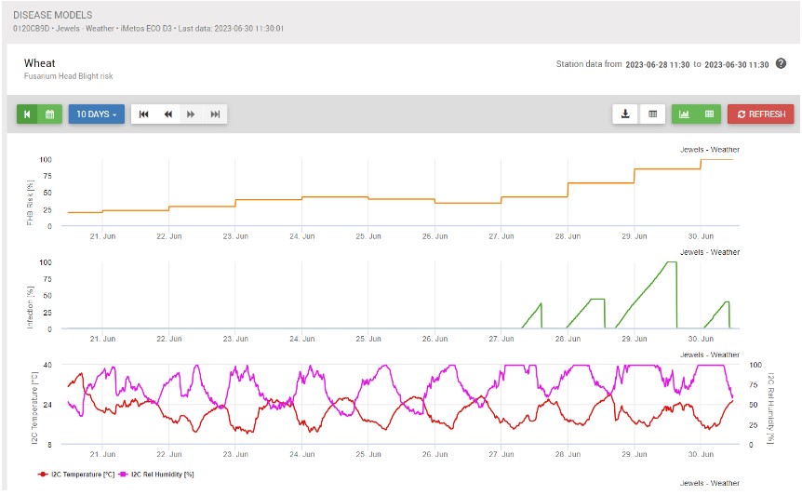The image size is (802, 495).
Task: Step backward with the rewind icon
Action: [x=167, y=114]
